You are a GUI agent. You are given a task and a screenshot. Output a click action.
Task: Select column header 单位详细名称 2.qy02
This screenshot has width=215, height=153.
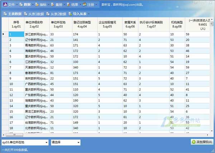pyautogui.click(x=37, y=24)
